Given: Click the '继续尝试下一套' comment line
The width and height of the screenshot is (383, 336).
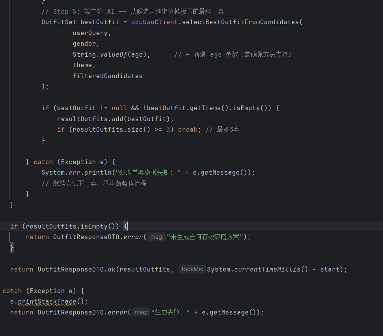Looking at the screenshot, I should point(94,183).
